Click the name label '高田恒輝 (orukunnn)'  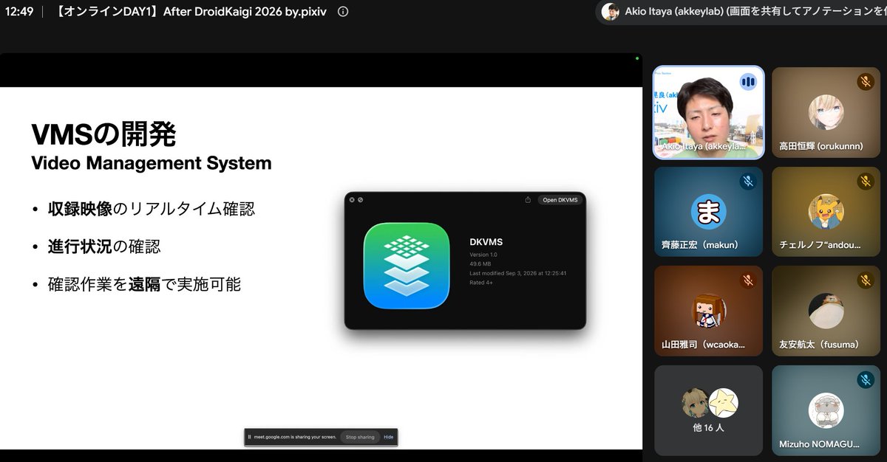821,146
